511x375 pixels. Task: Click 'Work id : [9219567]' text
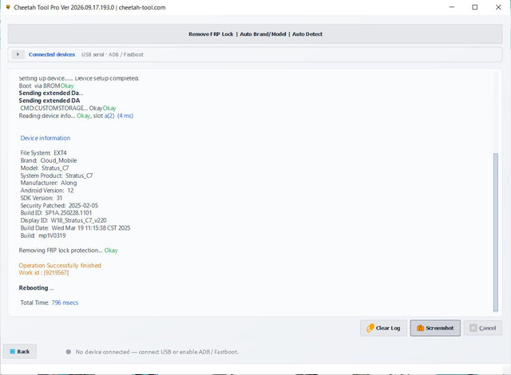[44, 273]
